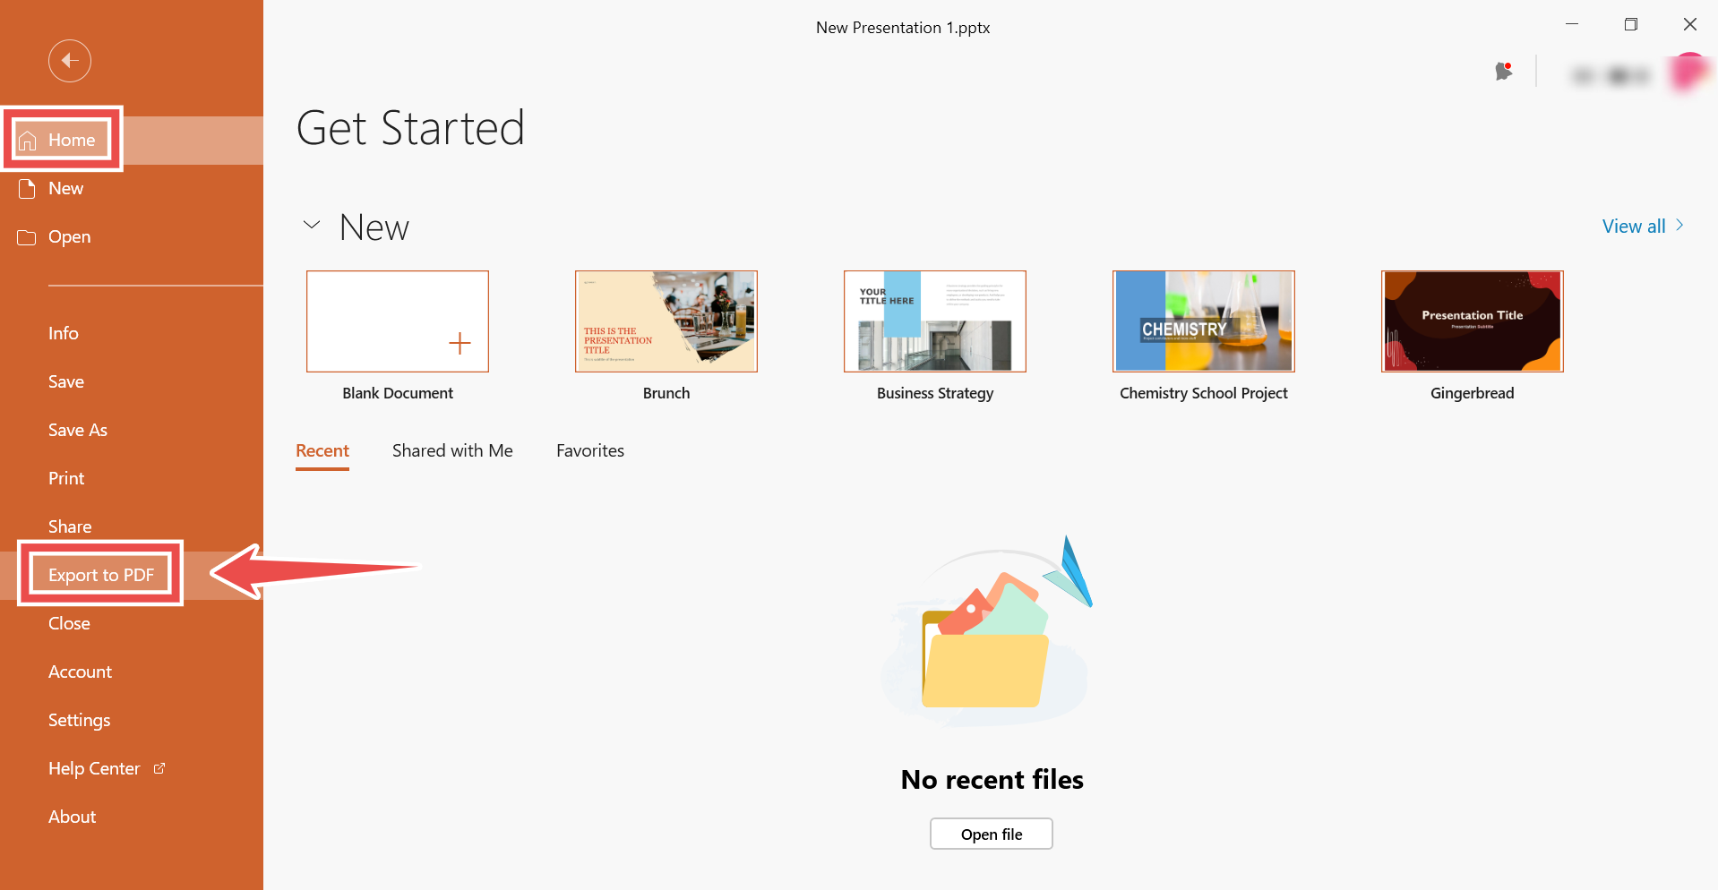Screen dimensions: 1718x890
Task: Click the circular back arrow at top left
Action: pos(69,60)
